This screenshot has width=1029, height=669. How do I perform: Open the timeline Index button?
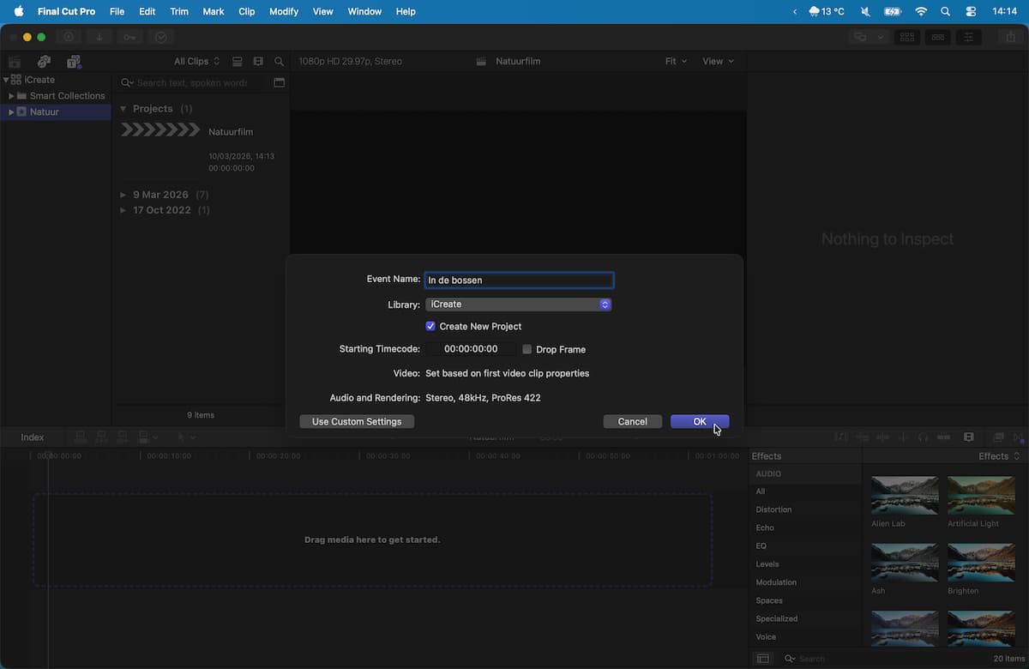(x=32, y=437)
